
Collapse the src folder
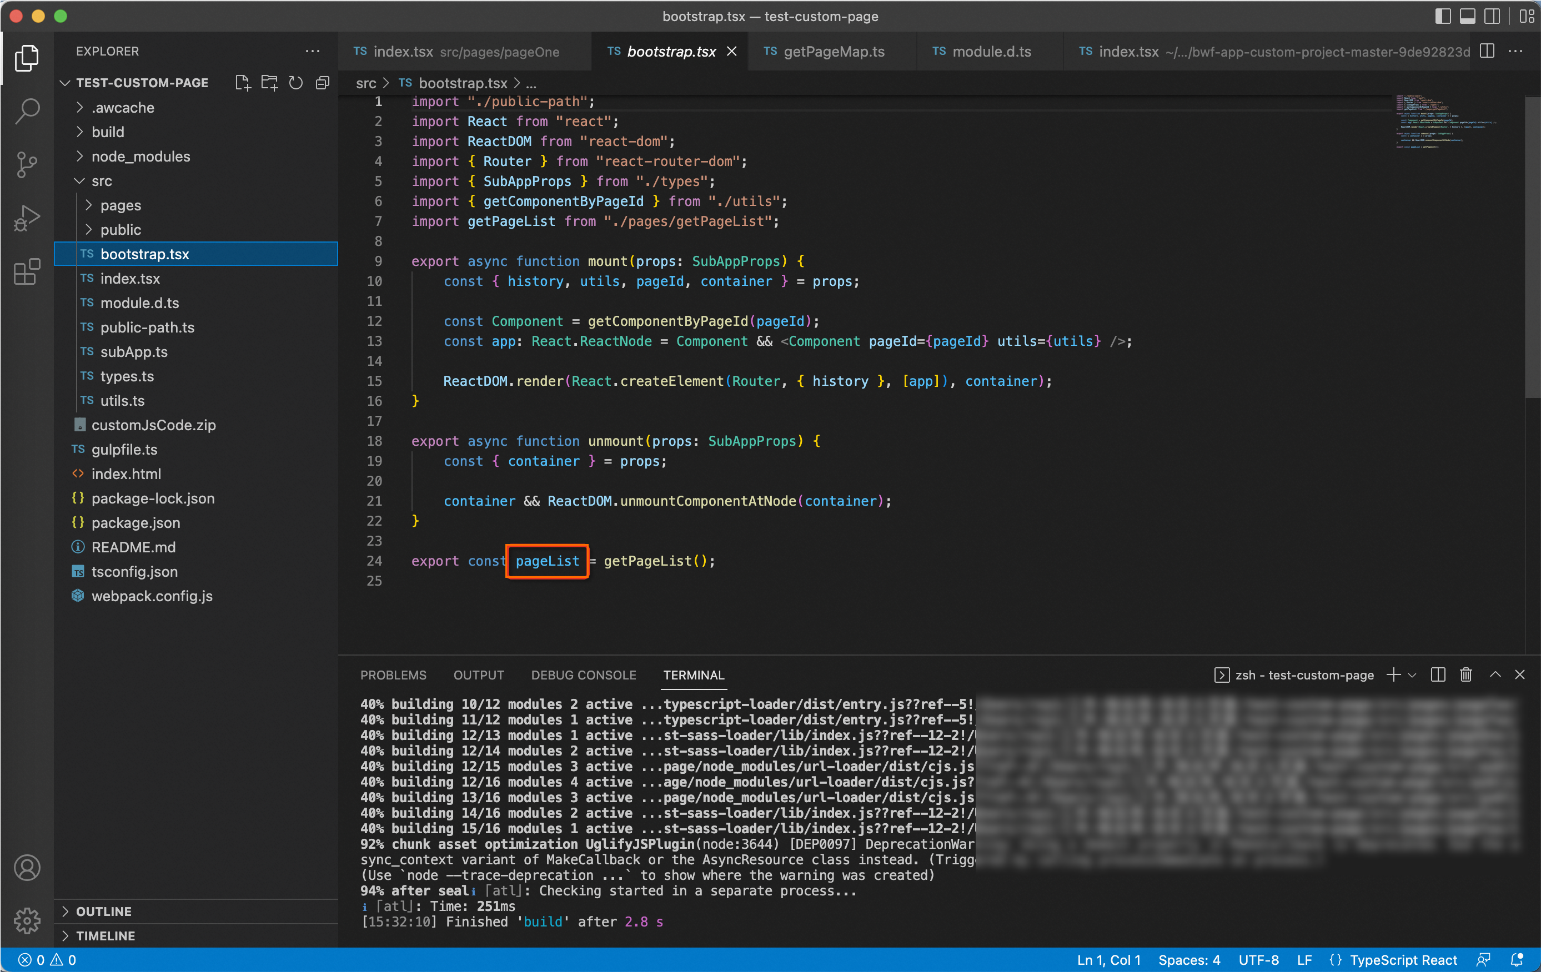point(196,180)
